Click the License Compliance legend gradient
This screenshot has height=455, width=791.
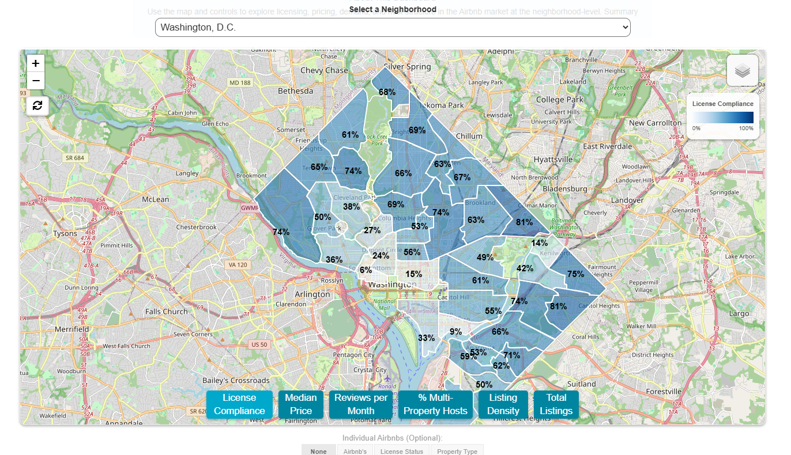click(x=722, y=117)
